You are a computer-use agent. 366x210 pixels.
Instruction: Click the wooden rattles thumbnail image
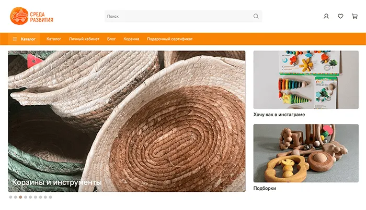pos(306,153)
